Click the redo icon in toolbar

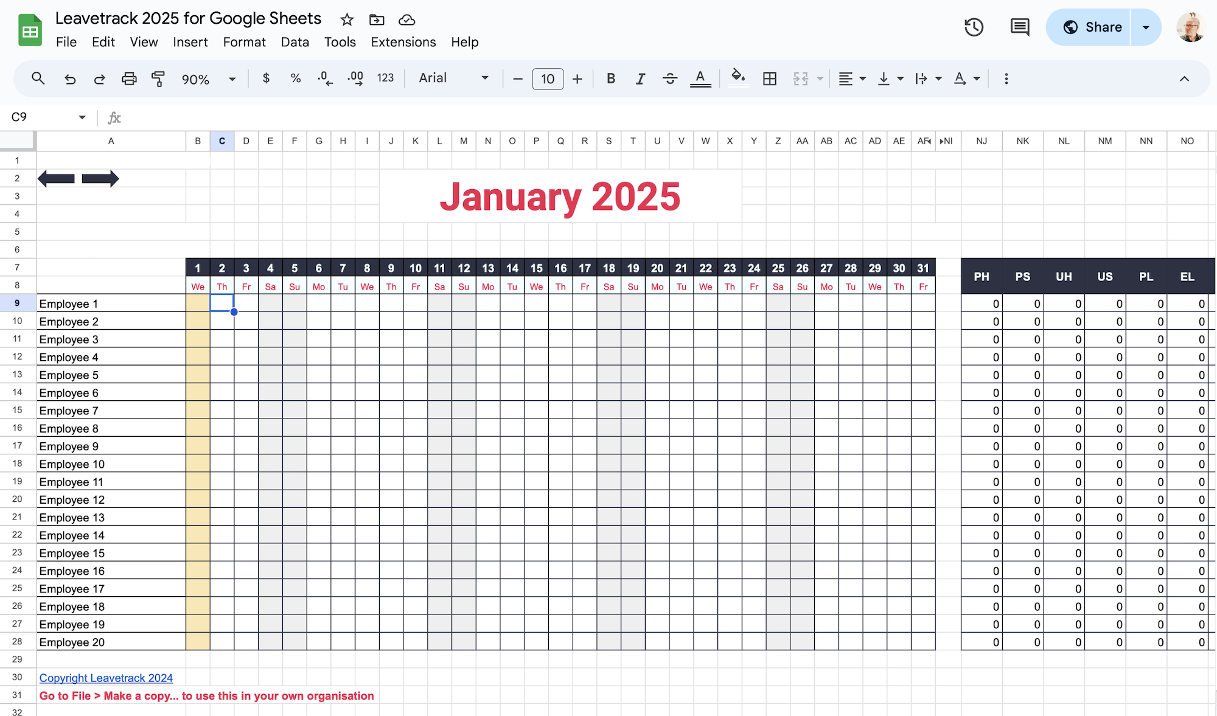coord(99,78)
